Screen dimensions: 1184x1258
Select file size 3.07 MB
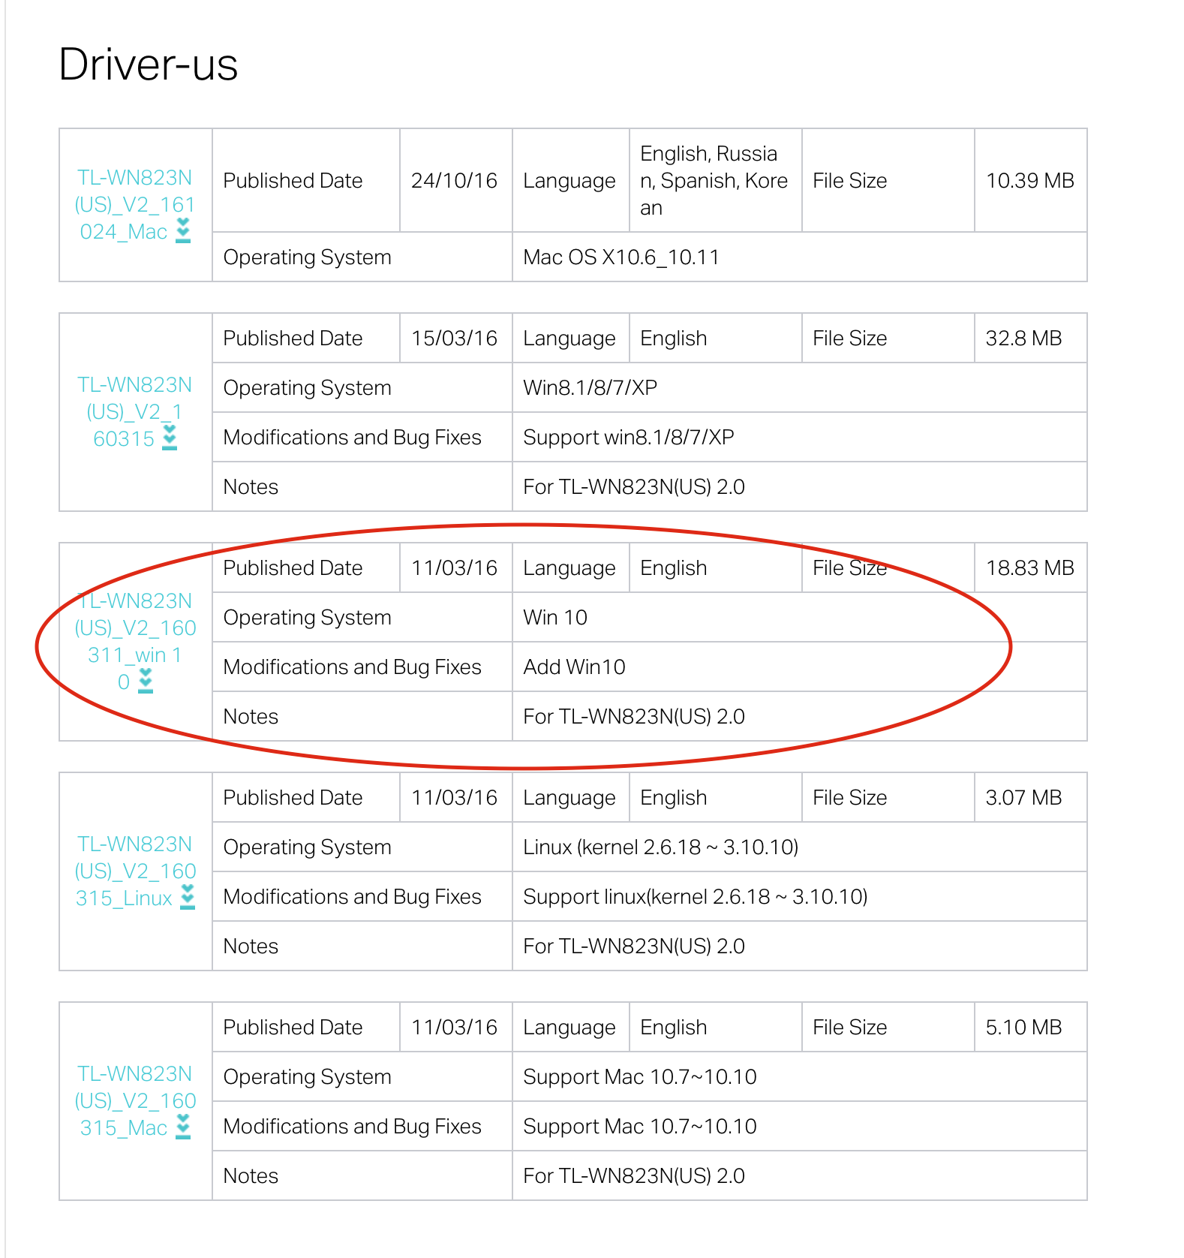point(1023,797)
